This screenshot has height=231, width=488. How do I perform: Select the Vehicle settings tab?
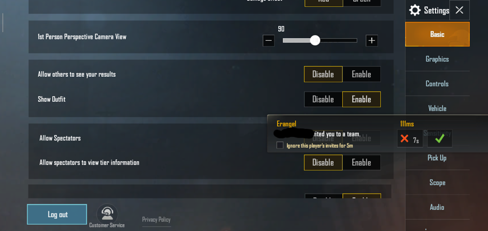pos(437,108)
